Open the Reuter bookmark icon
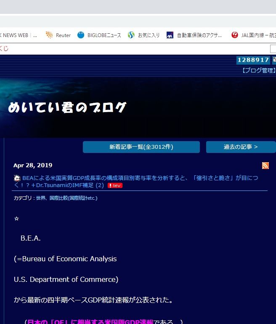The width and height of the screenshot is (276, 324). coord(49,35)
